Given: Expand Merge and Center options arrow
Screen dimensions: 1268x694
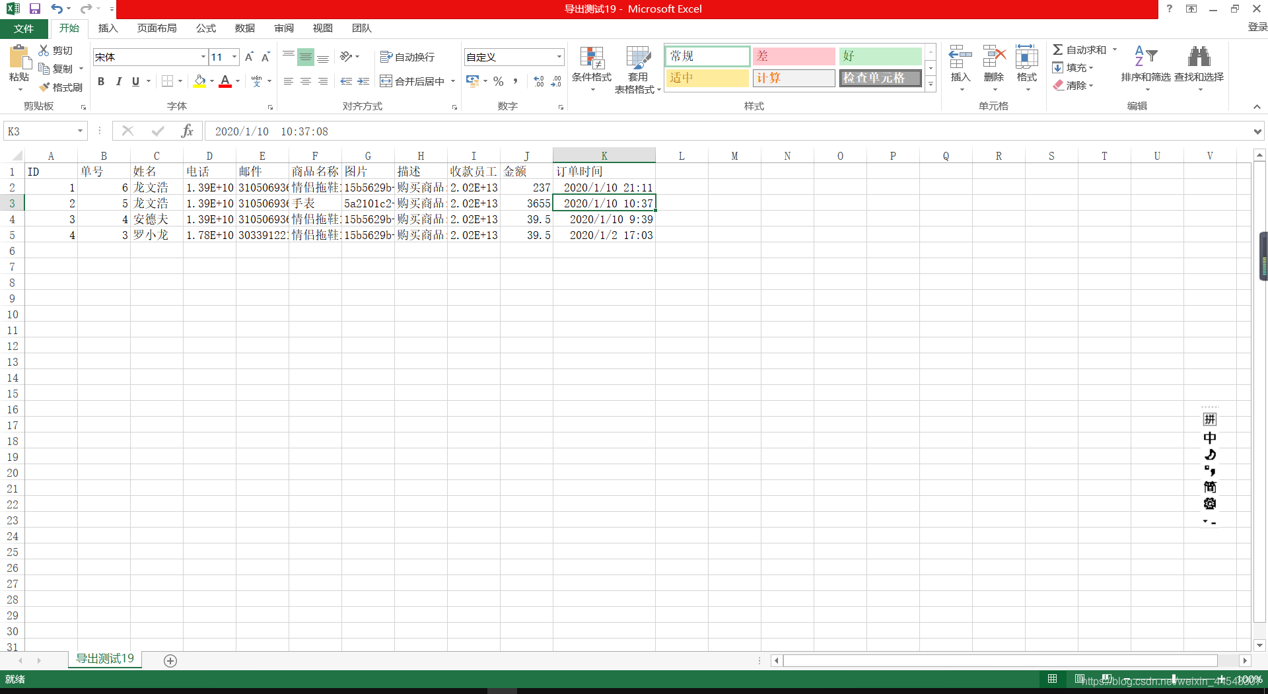Looking at the screenshot, I should click(453, 81).
